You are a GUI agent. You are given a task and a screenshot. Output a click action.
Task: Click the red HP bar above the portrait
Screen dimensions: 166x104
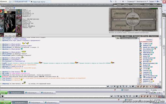10,10
